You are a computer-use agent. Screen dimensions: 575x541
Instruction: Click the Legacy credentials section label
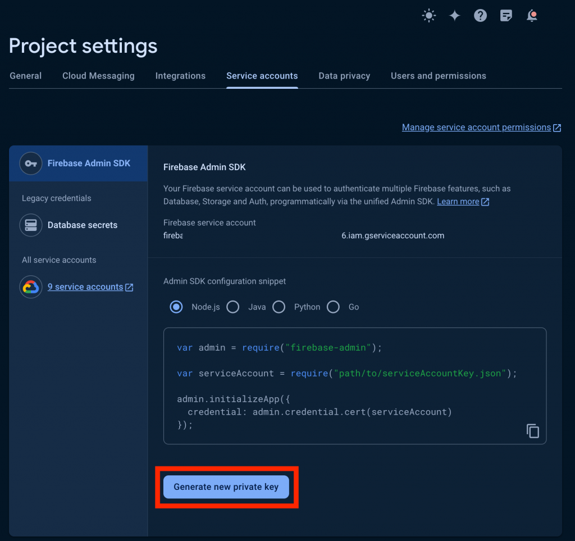point(57,198)
